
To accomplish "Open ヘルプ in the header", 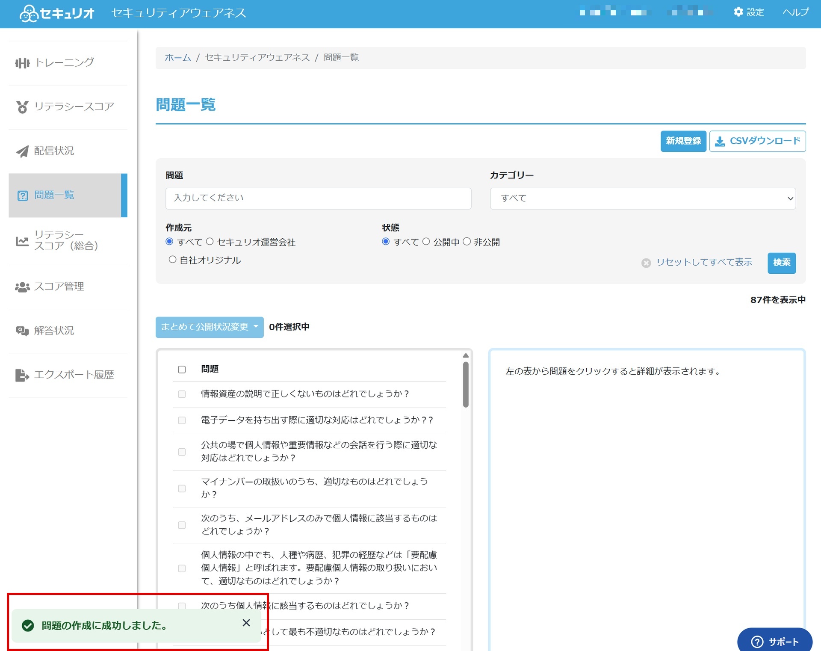I will click(x=796, y=12).
